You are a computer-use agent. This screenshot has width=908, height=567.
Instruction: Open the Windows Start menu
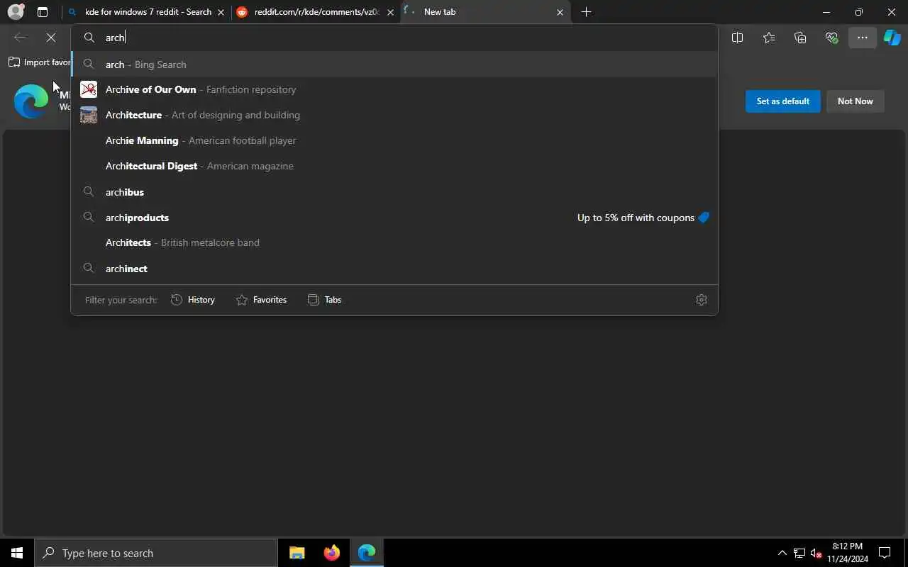[x=17, y=553]
